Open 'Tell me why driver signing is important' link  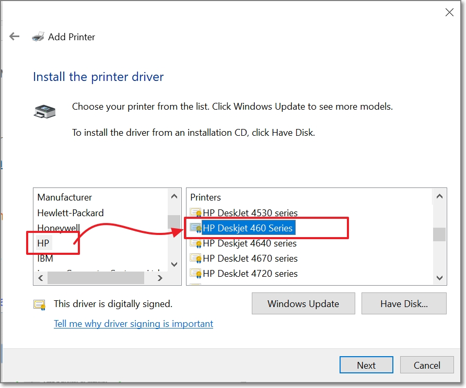(133, 323)
